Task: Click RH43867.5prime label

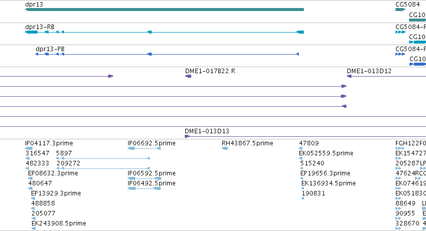Action: [247, 143]
